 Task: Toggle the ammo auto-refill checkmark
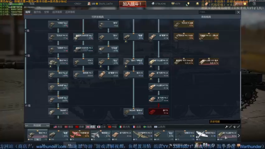pos(238,127)
